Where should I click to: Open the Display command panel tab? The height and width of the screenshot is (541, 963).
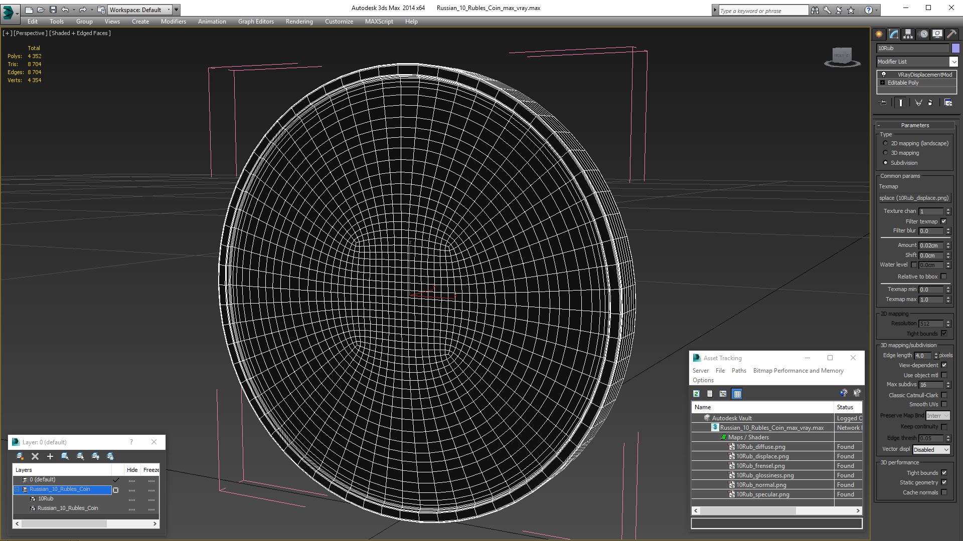pyautogui.click(x=937, y=34)
